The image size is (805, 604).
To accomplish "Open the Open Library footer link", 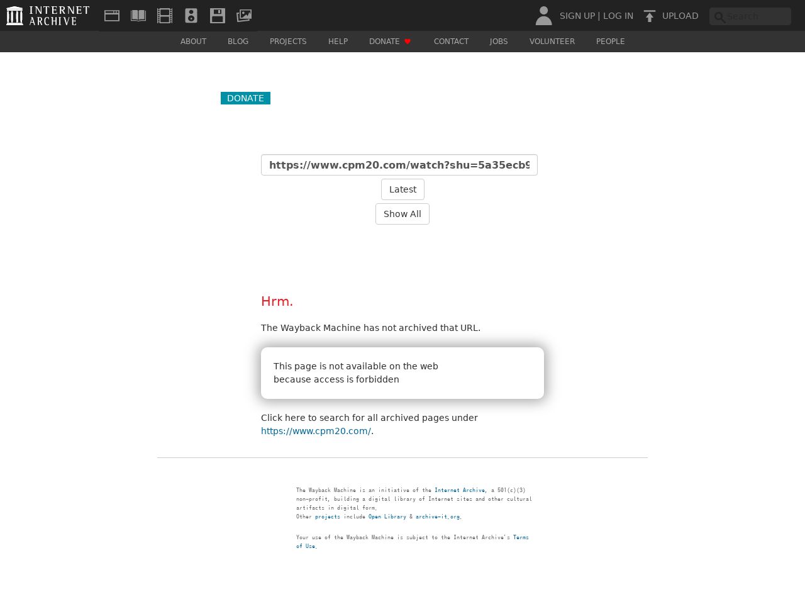I will [x=387, y=517].
